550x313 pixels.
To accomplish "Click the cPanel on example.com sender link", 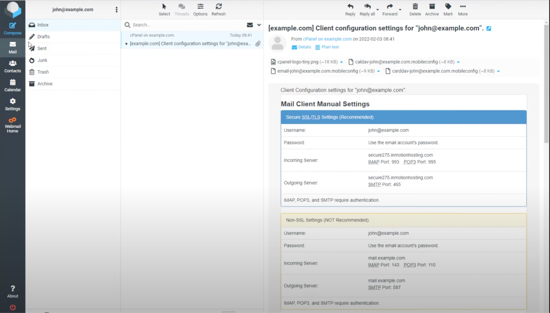I will tap(327, 39).
